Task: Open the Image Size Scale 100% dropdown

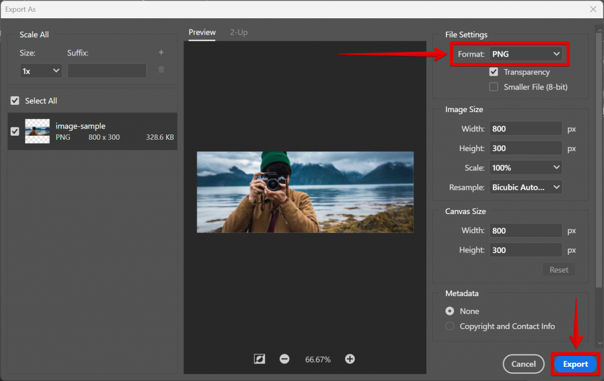Action: (526, 167)
